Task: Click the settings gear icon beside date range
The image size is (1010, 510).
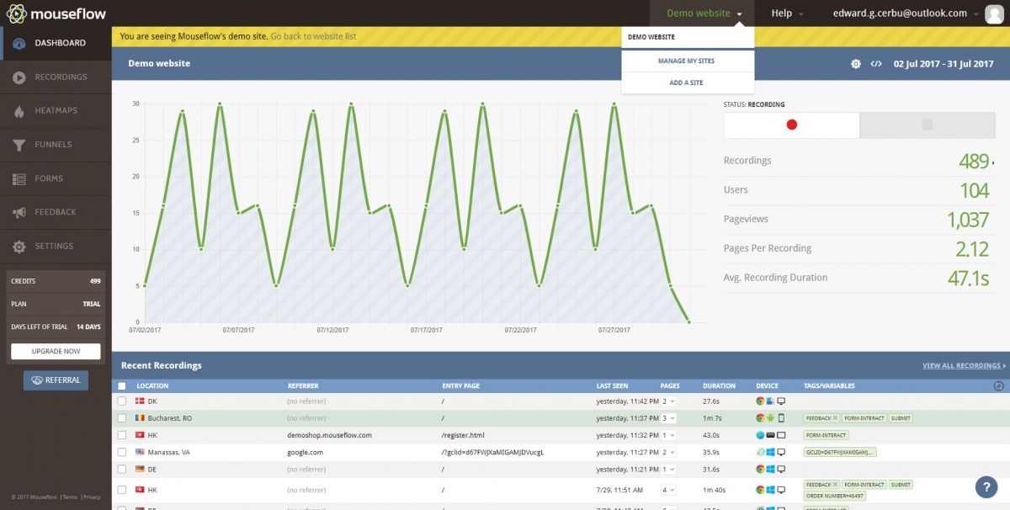Action: pos(856,64)
